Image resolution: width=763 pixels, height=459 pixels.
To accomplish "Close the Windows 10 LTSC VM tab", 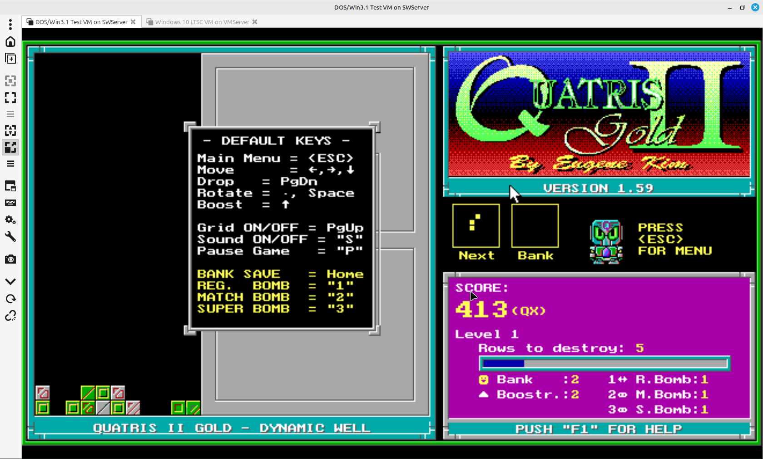I will pyautogui.click(x=255, y=22).
